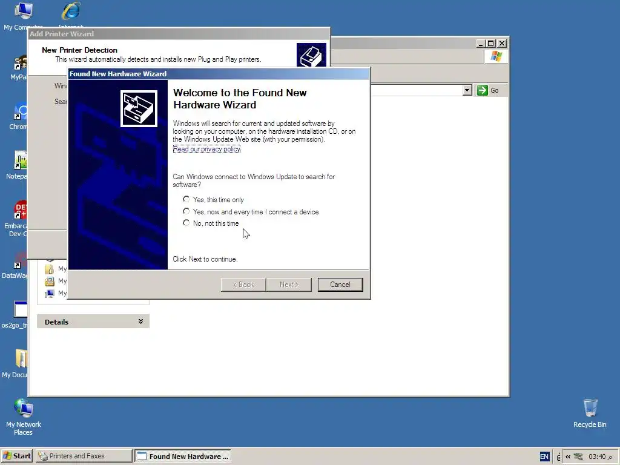
Task: Open the "Read our privacy policy" link
Action: pyautogui.click(x=206, y=149)
